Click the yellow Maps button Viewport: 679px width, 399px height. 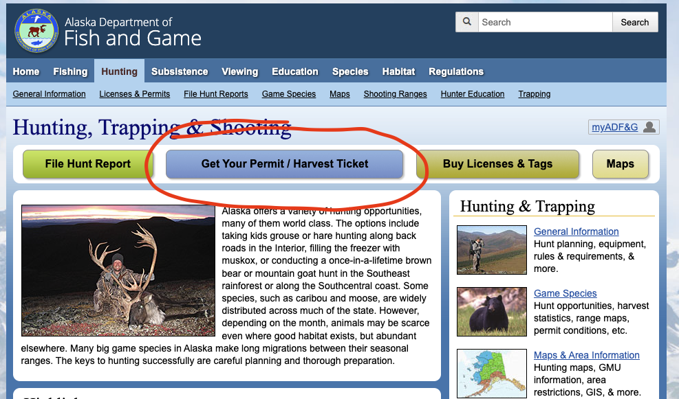(620, 164)
